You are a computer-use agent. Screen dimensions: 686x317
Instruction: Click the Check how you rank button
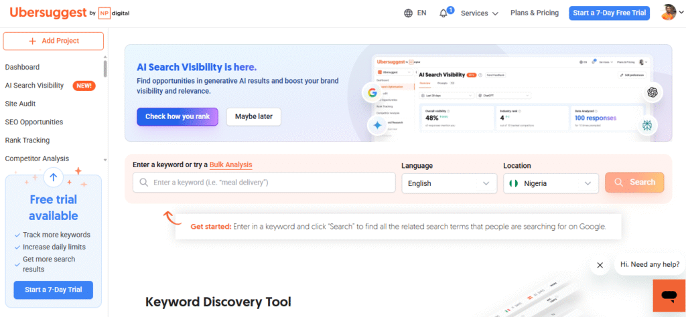pyautogui.click(x=178, y=116)
